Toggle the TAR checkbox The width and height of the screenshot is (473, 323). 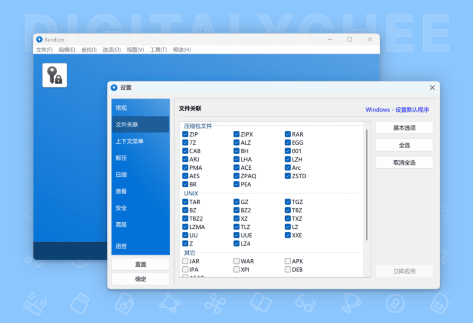click(185, 202)
